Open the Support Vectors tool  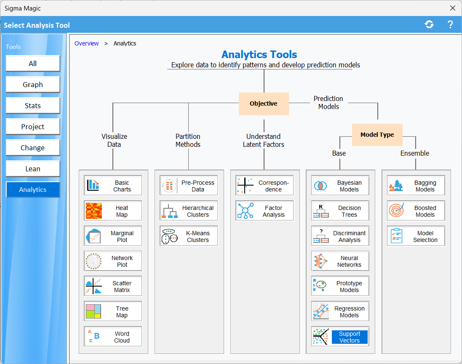click(x=340, y=337)
